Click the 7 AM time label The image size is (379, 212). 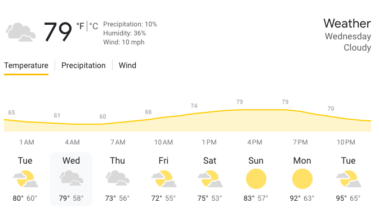pyautogui.click(x=118, y=142)
